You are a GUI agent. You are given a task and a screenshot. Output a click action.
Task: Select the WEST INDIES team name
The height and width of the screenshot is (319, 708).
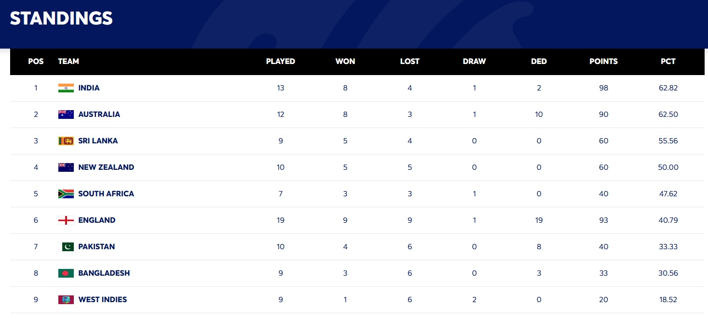(x=103, y=300)
